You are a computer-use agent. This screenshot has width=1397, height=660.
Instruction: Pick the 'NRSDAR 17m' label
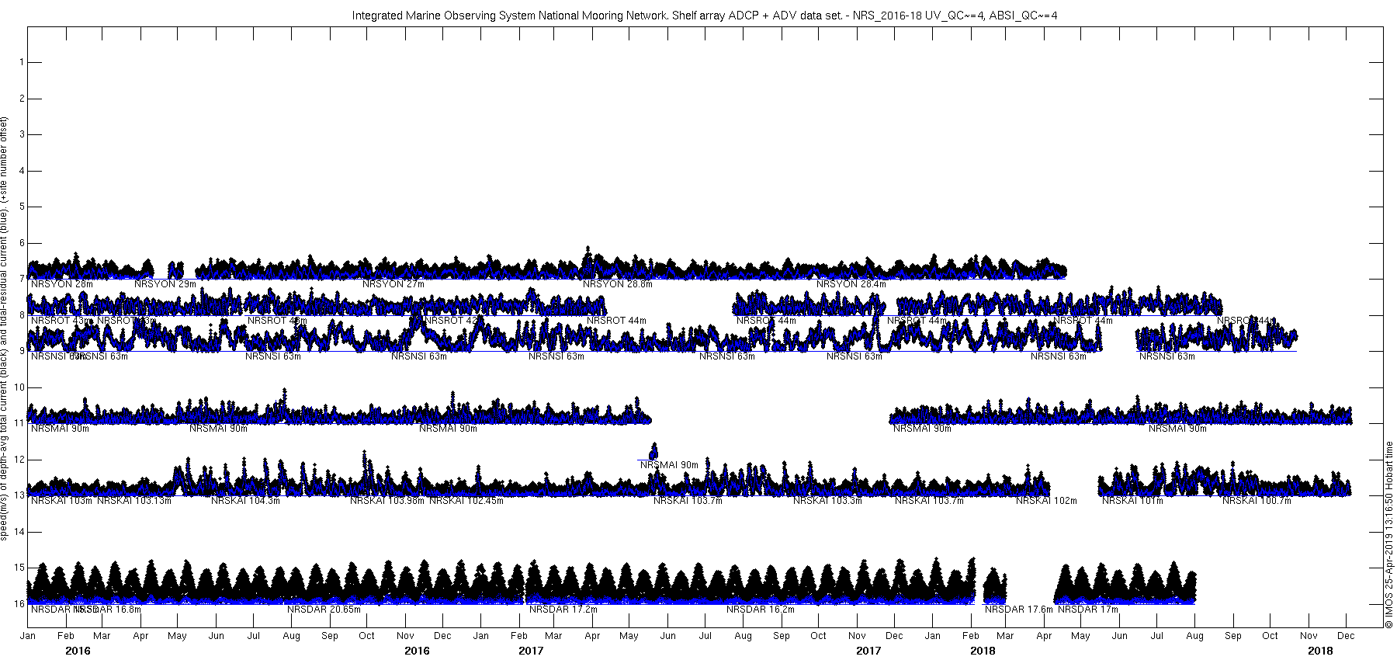(x=1088, y=610)
